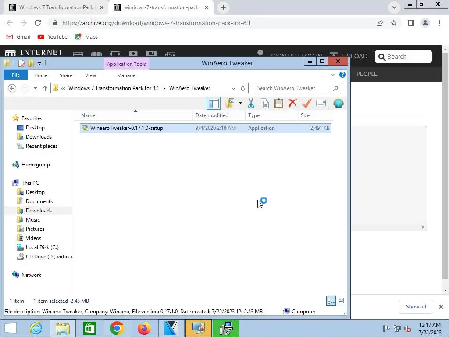The height and width of the screenshot is (337, 449).
Task: Expand the folder options arrow in toolbar
Action: click(x=240, y=103)
